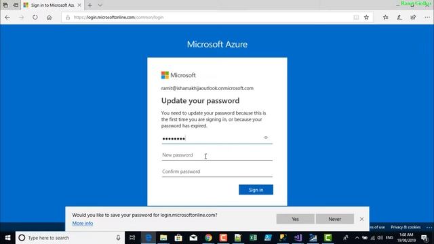Click the Microsoft Azure title
434x244 pixels.
[217, 44]
